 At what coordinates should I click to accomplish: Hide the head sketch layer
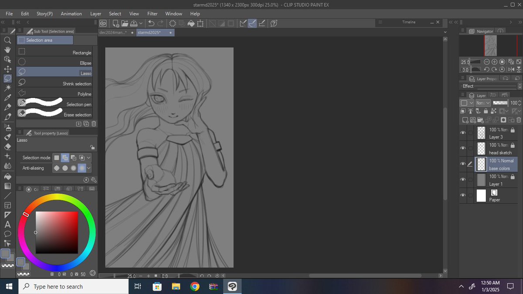[463, 148]
